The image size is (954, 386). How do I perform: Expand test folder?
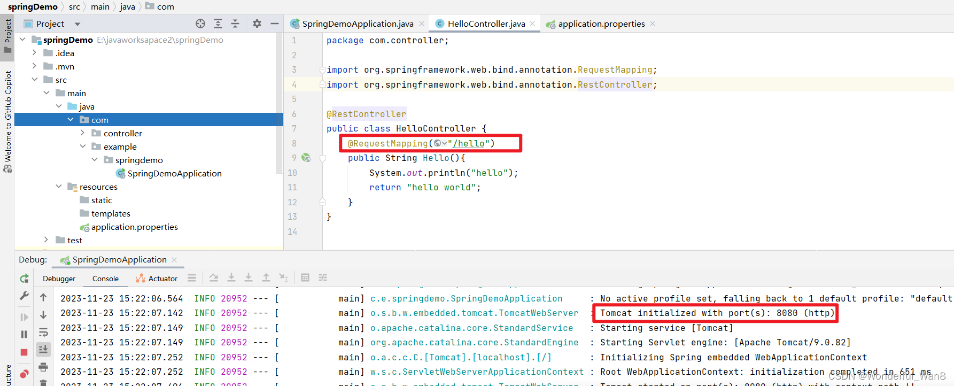(x=46, y=240)
